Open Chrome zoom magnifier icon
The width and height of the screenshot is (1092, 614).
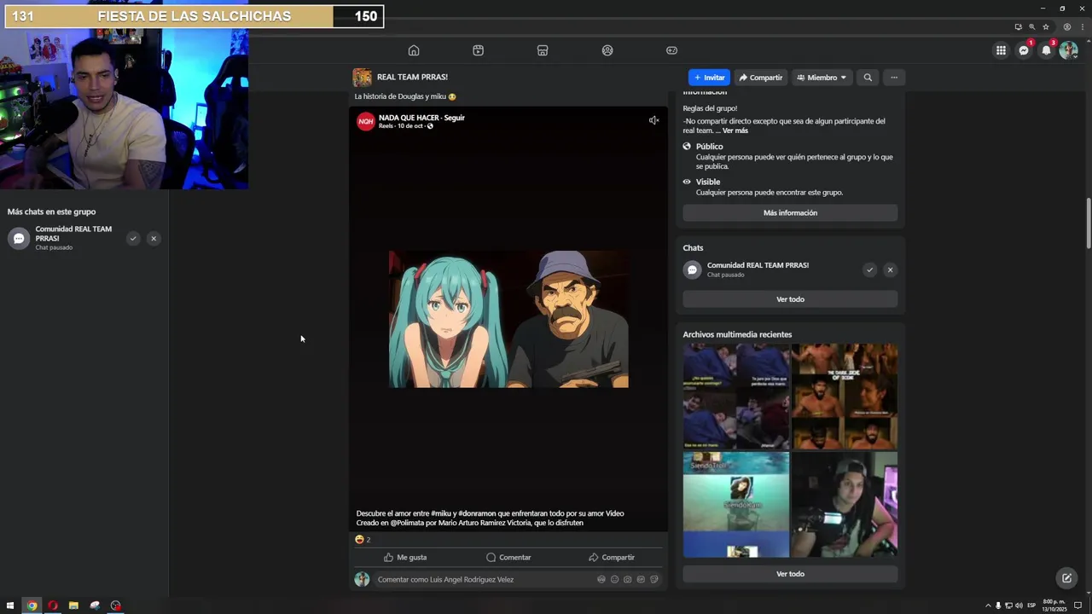pos(1032,26)
